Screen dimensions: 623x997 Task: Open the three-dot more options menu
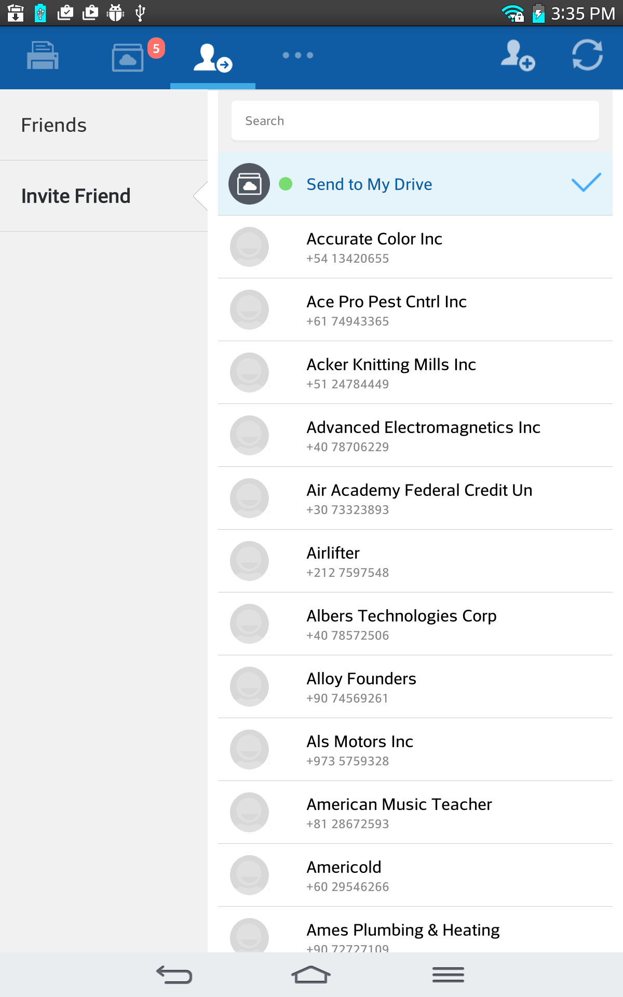[x=297, y=56]
